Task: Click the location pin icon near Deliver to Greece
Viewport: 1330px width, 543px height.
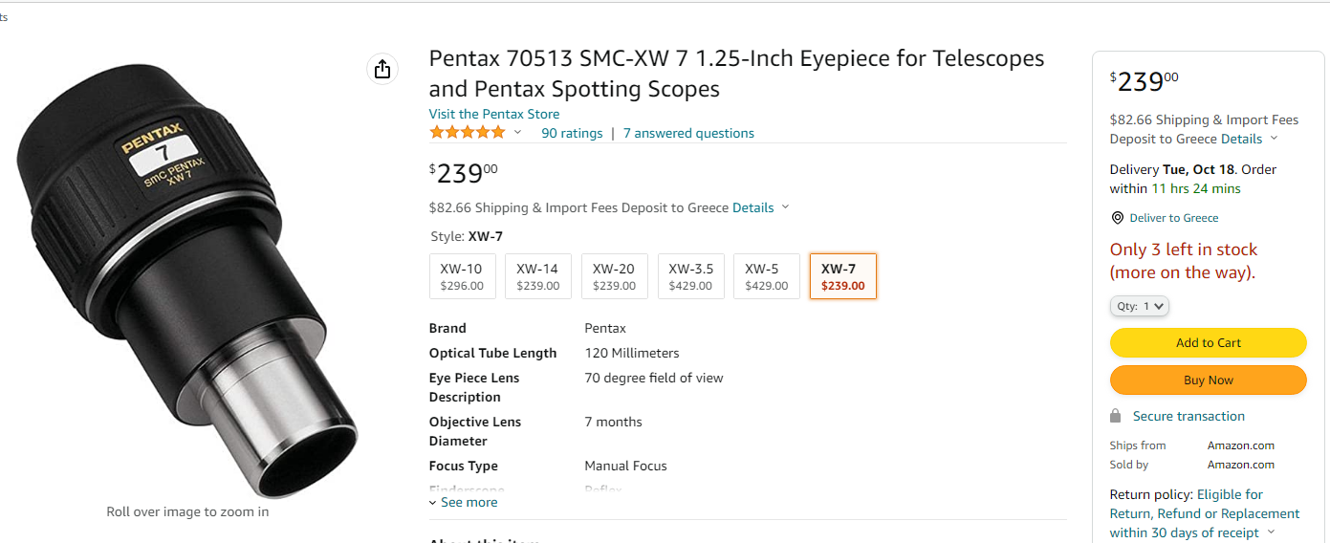Action: click(x=1117, y=218)
